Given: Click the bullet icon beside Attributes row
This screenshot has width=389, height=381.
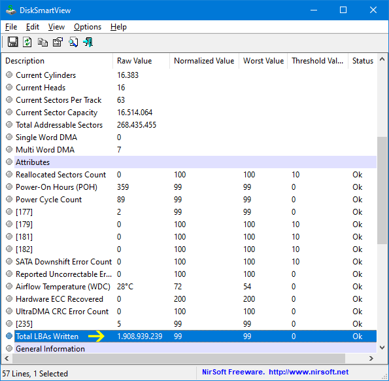Looking at the screenshot, I should tap(9, 162).
